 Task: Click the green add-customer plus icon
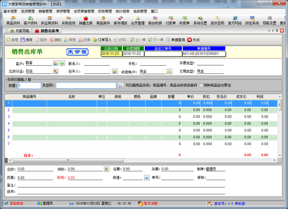62,63
